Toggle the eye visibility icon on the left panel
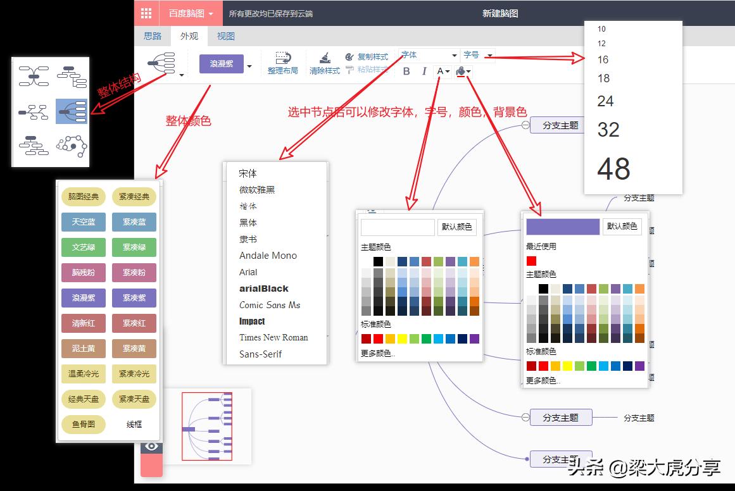 (x=151, y=446)
